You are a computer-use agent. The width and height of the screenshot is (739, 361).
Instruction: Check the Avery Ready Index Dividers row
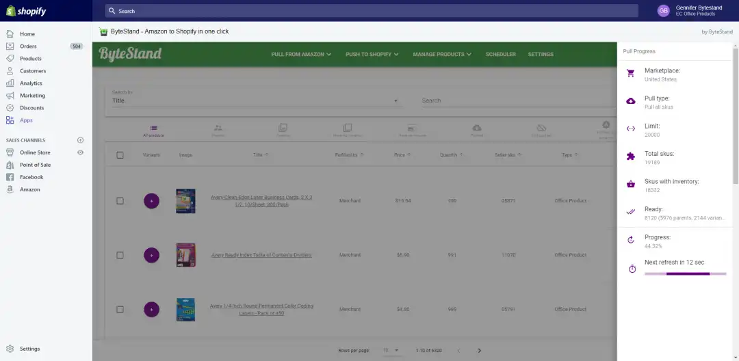click(120, 255)
